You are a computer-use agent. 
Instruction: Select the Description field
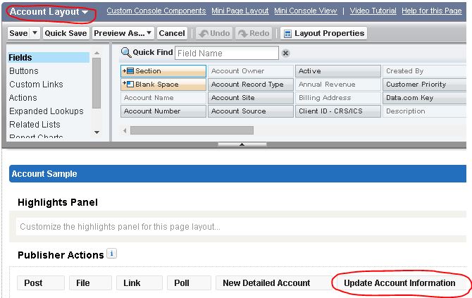point(424,111)
